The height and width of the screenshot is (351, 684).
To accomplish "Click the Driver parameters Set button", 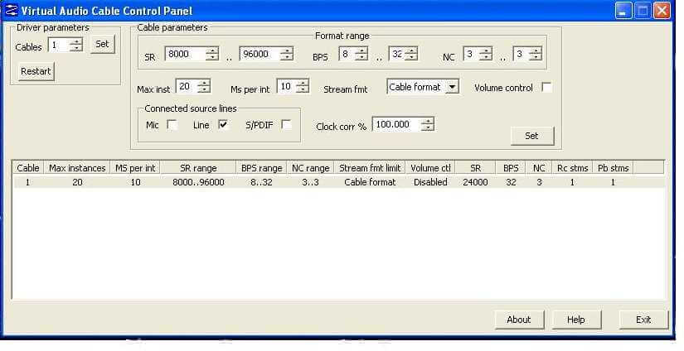I will pos(103,44).
